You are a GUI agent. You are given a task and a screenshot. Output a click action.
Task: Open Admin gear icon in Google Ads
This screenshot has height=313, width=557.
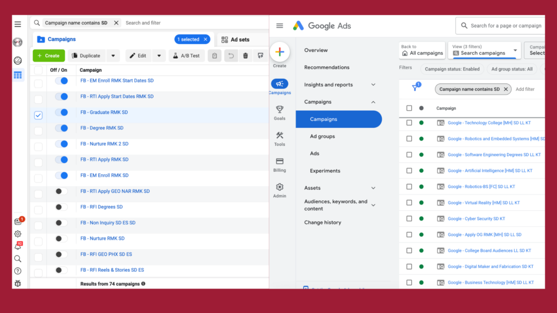pyautogui.click(x=280, y=187)
